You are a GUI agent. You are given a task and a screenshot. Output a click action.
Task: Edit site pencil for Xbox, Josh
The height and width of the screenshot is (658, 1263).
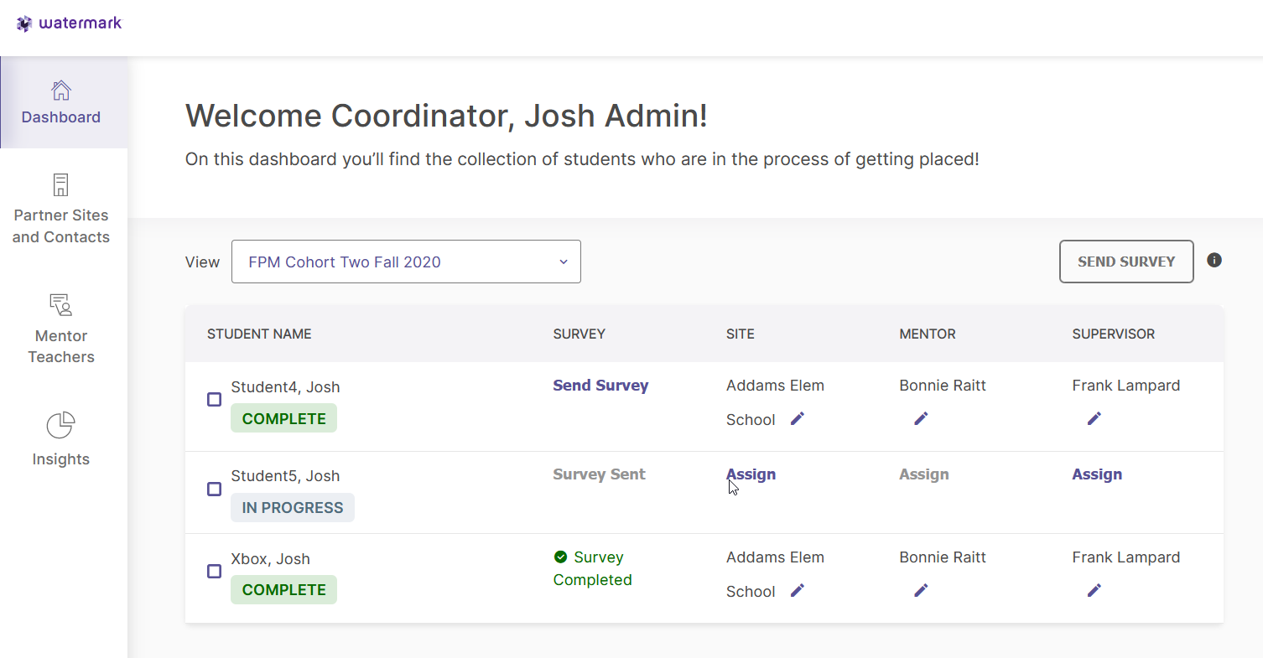[797, 590]
